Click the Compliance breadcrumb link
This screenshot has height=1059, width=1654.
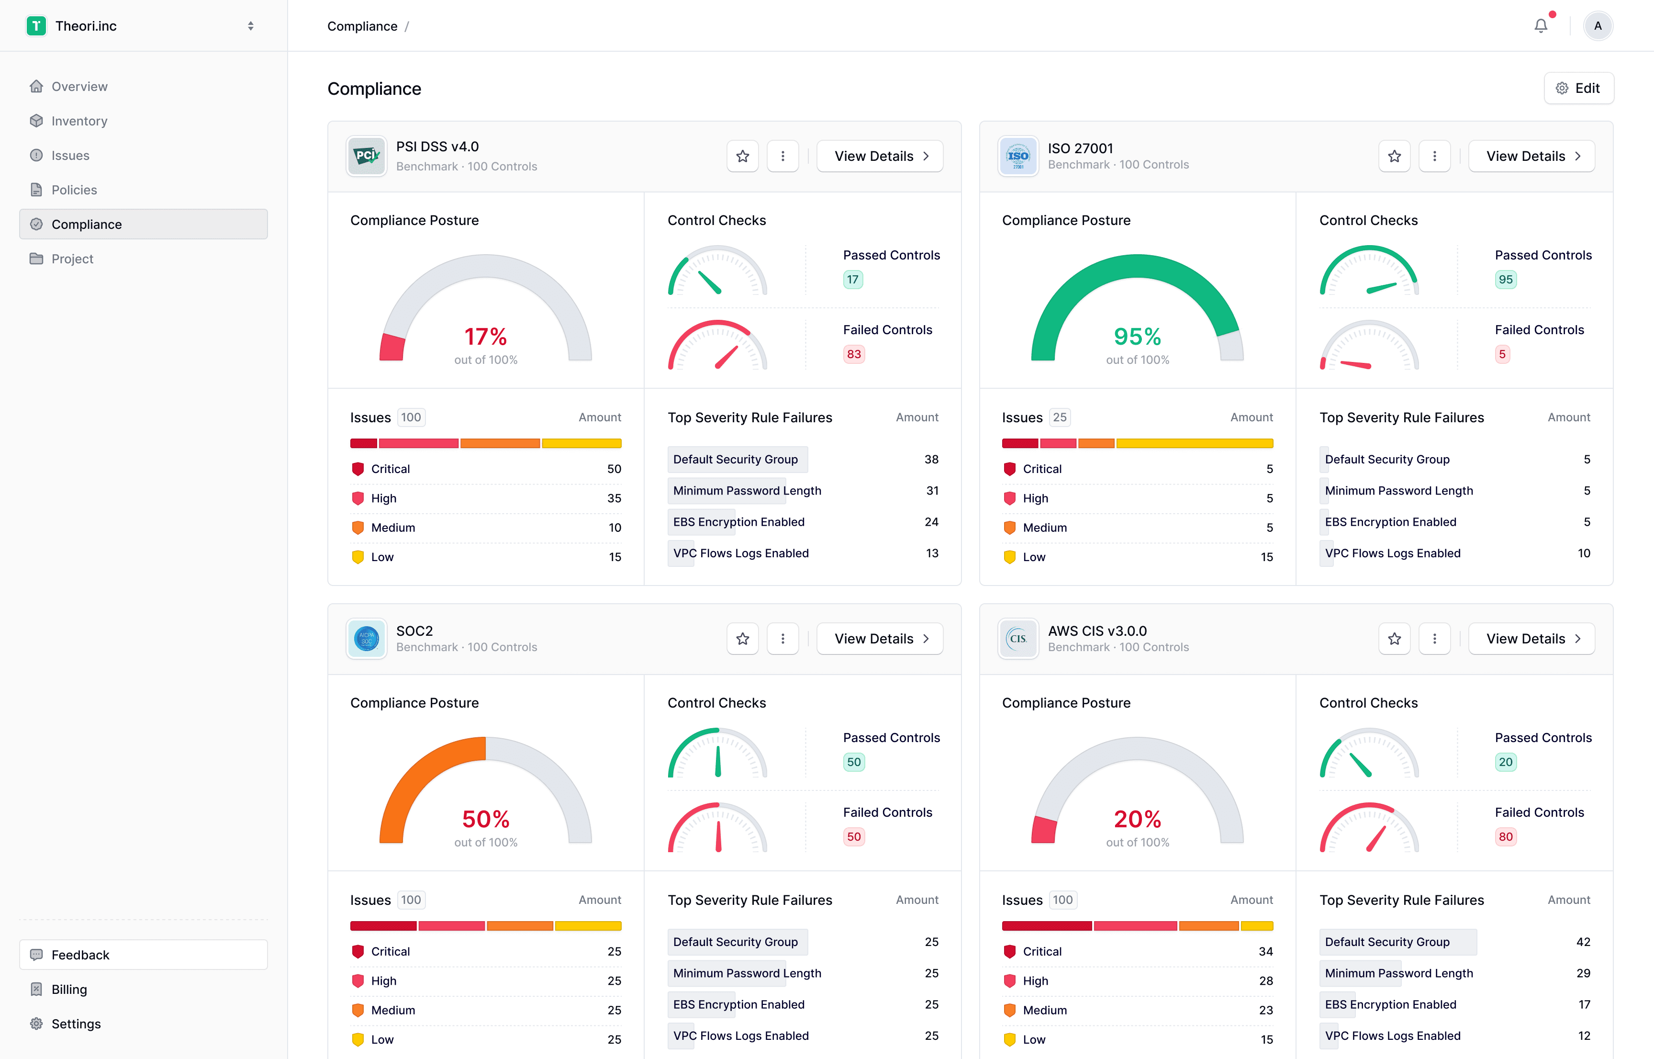point(362,26)
